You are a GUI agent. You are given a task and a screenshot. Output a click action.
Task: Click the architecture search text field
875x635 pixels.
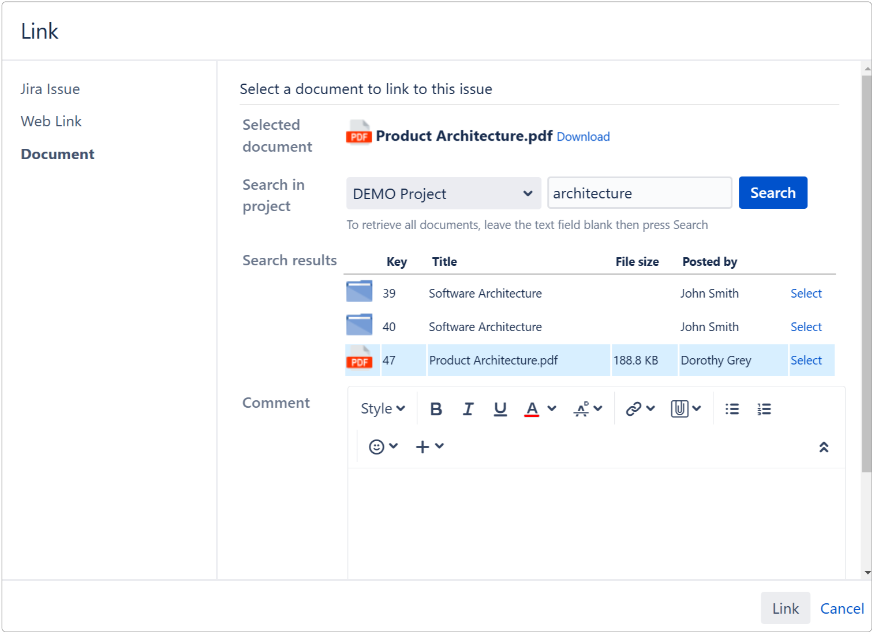point(639,193)
